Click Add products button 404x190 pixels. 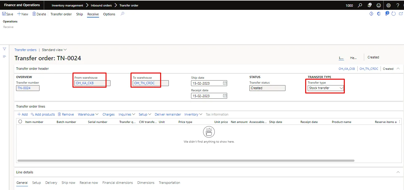(x=43, y=114)
